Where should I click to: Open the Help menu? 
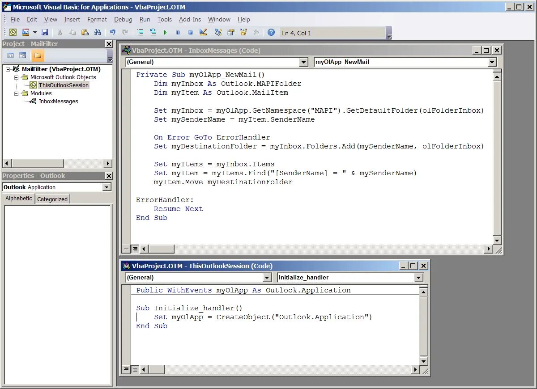244,19
